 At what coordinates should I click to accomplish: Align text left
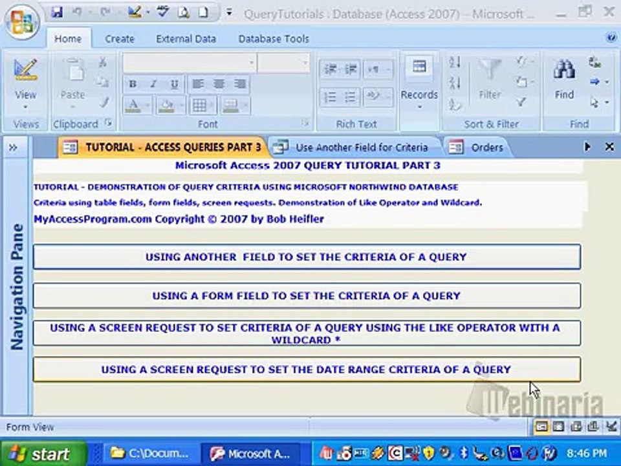pyautogui.click(x=198, y=84)
